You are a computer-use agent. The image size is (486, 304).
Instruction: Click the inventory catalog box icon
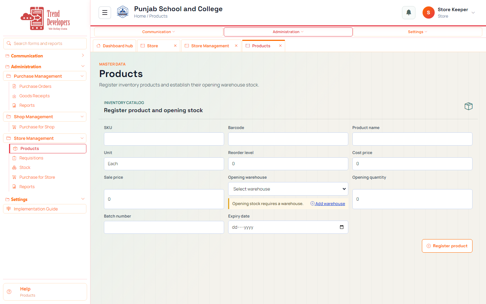(468, 106)
